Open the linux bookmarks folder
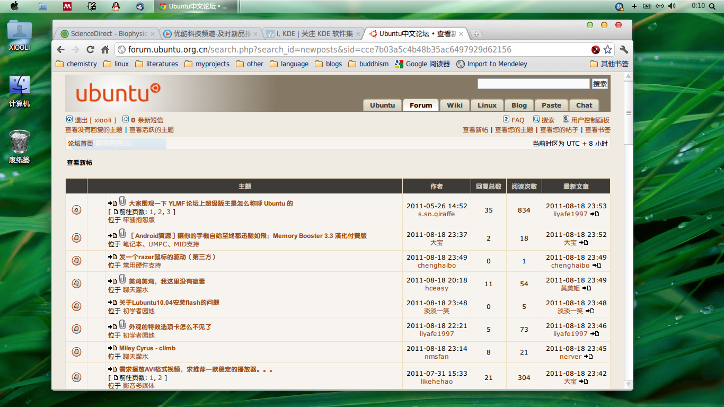This screenshot has height=407, width=724. 116,64
